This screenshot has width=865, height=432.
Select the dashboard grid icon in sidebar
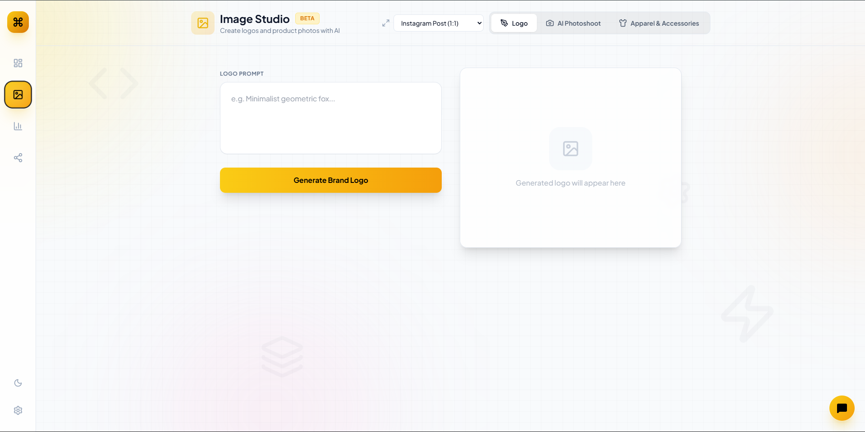click(18, 63)
